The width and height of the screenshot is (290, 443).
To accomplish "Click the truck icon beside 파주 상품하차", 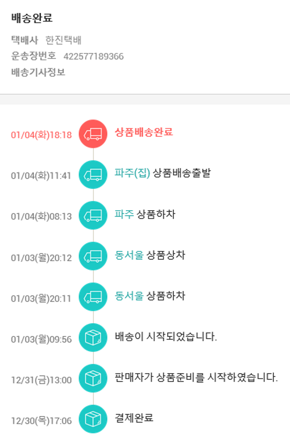I will [93, 216].
